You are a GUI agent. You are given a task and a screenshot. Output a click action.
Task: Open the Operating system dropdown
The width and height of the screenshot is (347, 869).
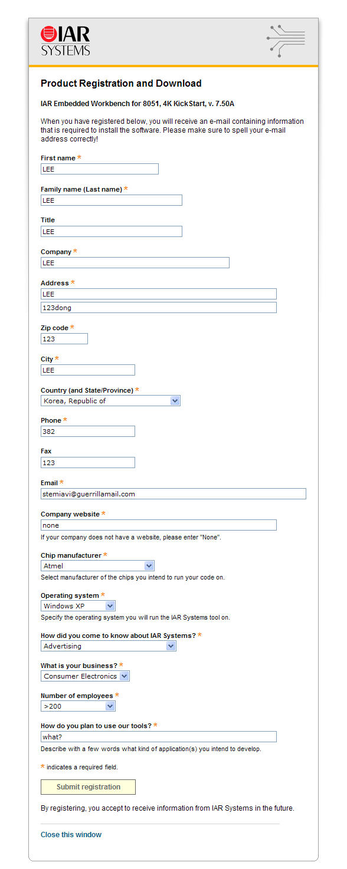click(x=78, y=606)
